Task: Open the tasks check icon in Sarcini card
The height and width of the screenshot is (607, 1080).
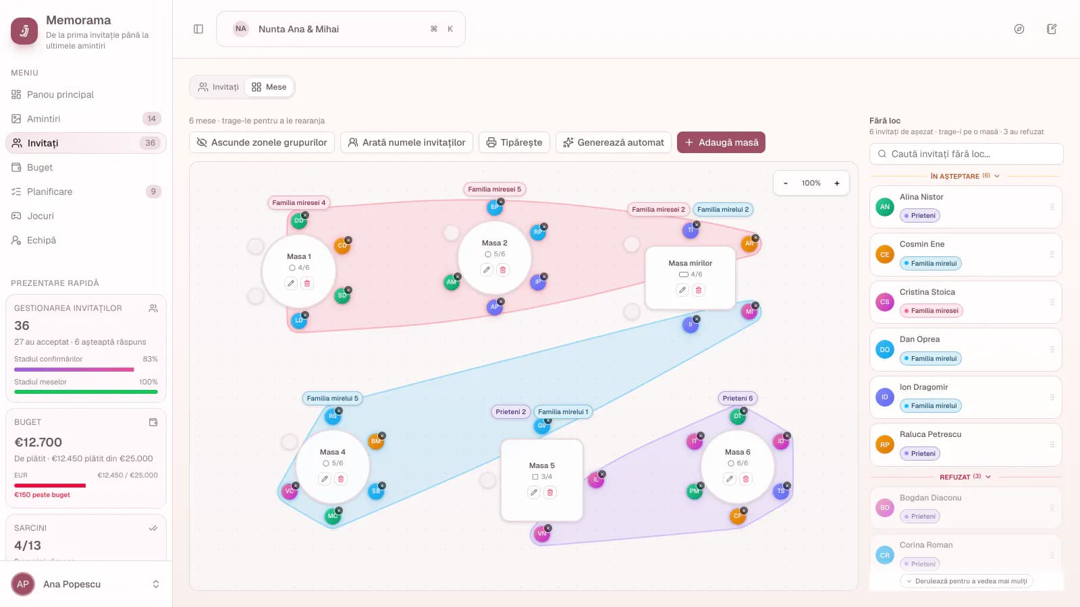Action: [x=153, y=528]
